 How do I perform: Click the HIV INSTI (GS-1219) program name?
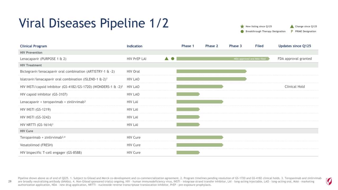click(35, 110)
